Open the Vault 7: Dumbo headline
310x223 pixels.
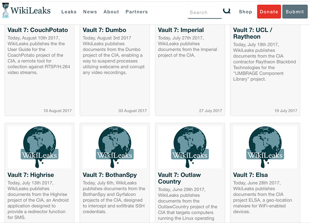tap(104, 30)
